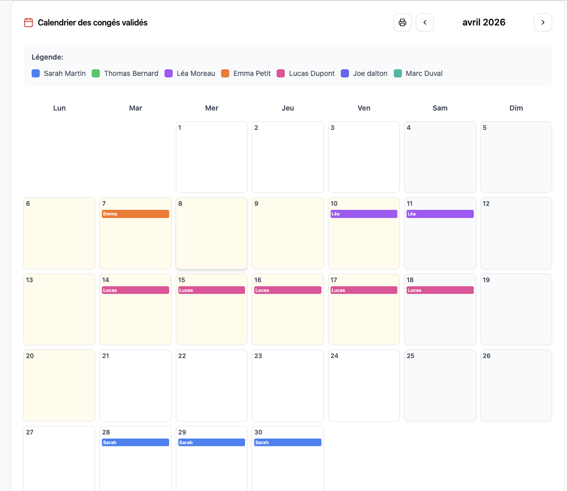Click Marc Duval's teal legend swatch
Viewport: 567px width, 491px height.
click(x=399, y=73)
